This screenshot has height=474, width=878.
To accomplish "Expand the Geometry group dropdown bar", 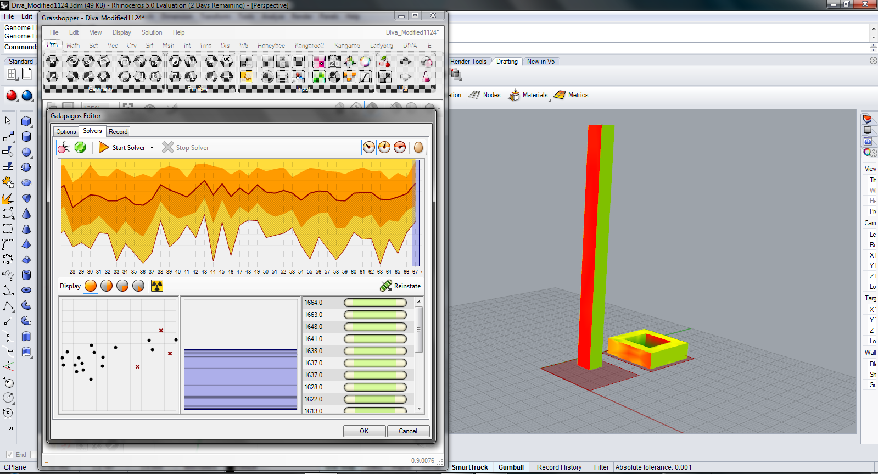I will click(x=104, y=89).
